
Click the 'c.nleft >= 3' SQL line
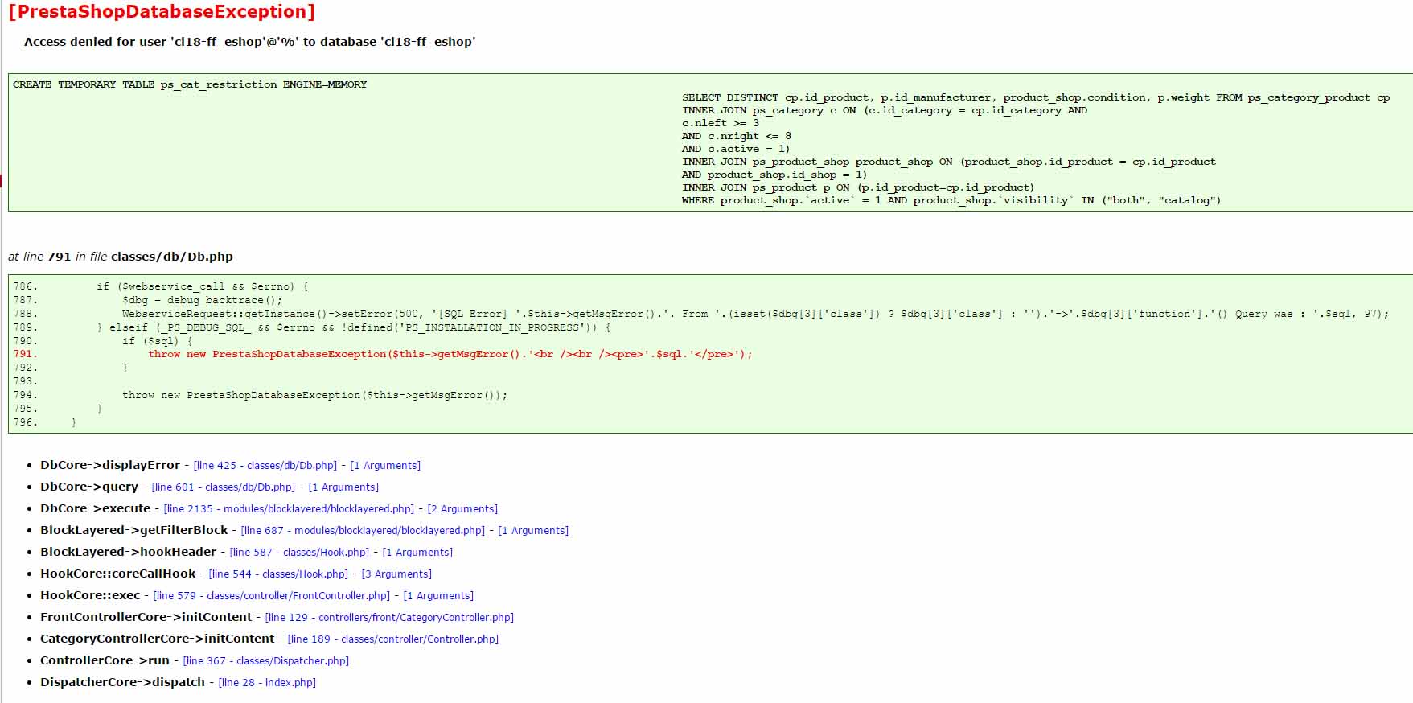(x=721, y=123)
